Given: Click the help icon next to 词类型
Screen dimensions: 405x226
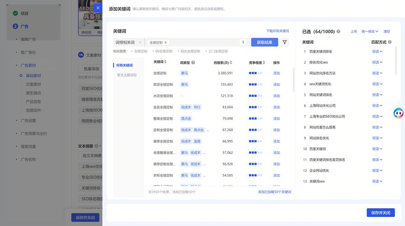Looking at the screenshot, I should pos(193,62).
